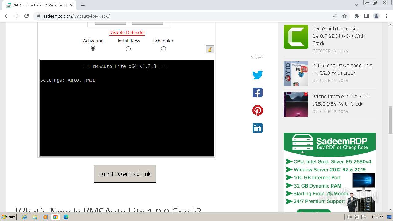The width and height of the screenshot is (393, 221).
Task: Toggle Chrome side panel
Action: click(x=366, y=16)
